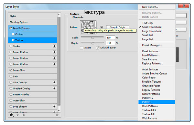Select the Gradient Overlay row

pos(33,89)
